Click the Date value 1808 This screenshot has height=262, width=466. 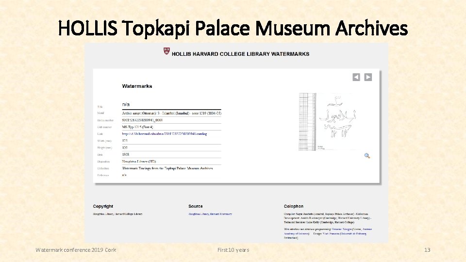[125, 154]
